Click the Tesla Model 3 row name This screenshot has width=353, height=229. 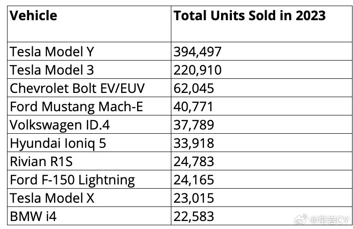tap(52, 70)
